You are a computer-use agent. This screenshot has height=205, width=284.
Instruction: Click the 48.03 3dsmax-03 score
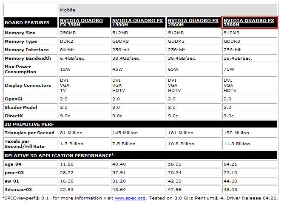[x=230, y=190]
